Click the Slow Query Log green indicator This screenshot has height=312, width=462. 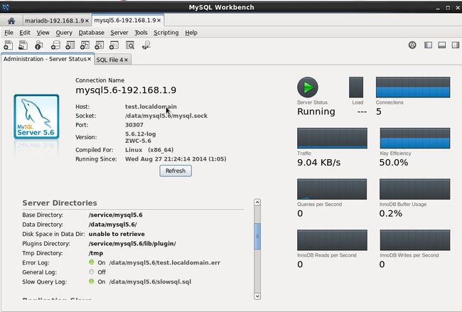92,281
